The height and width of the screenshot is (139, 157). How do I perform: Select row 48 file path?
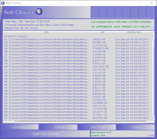46,91
